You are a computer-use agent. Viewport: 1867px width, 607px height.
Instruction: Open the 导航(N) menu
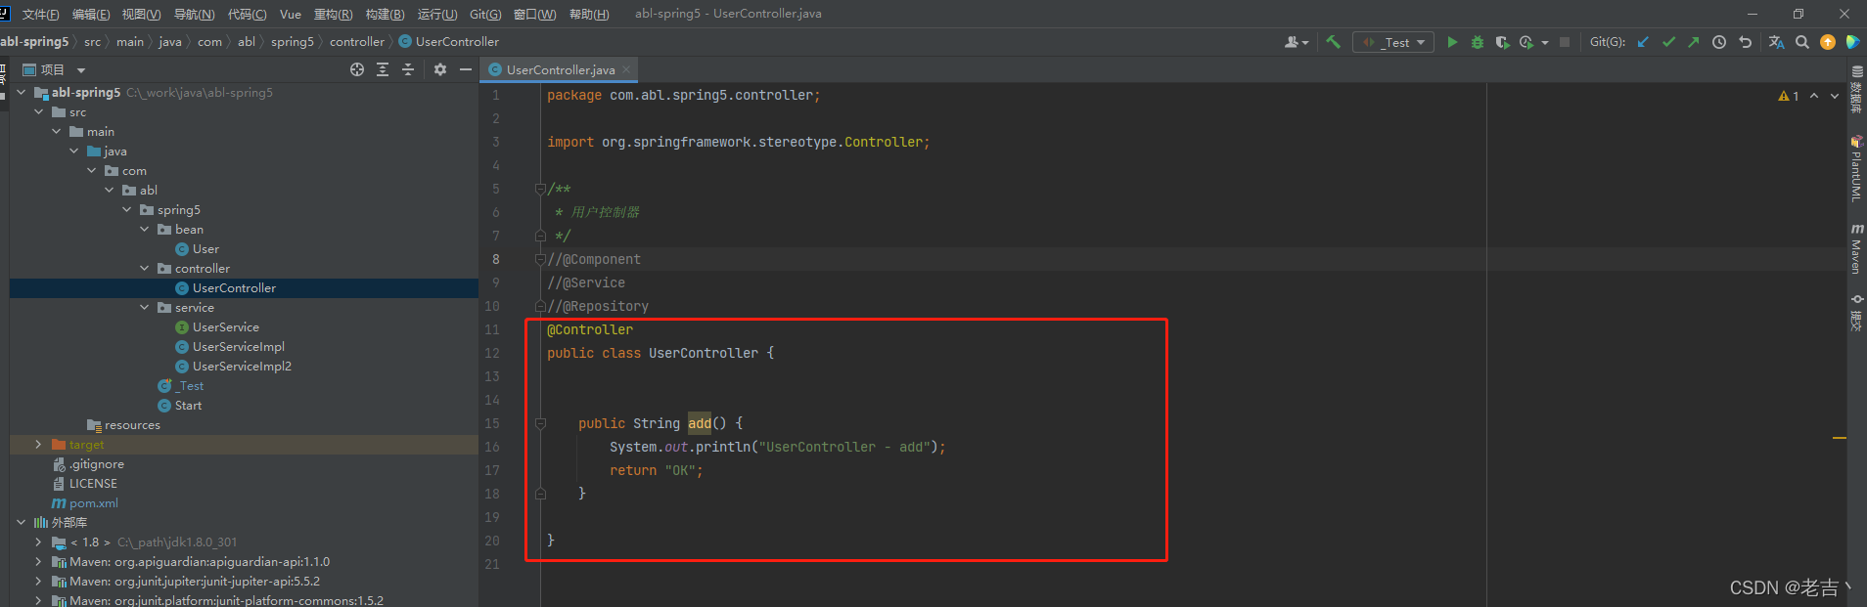[x=194, y=14]
